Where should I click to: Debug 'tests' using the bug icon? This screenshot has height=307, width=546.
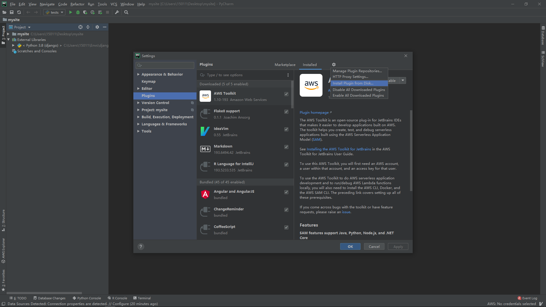[78, 12]
